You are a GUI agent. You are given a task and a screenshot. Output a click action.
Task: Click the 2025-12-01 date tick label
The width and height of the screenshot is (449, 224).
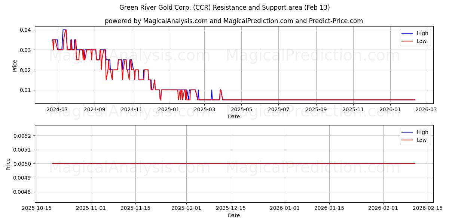coord(186,209)
